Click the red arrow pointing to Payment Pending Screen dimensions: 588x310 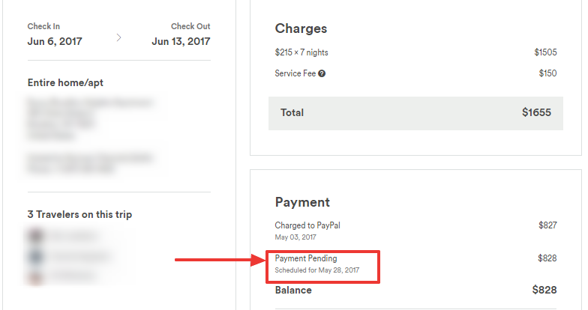click(219, 261)
